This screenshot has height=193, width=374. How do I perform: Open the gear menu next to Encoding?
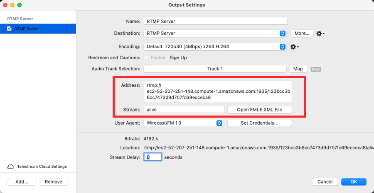[x=294, y=47]
